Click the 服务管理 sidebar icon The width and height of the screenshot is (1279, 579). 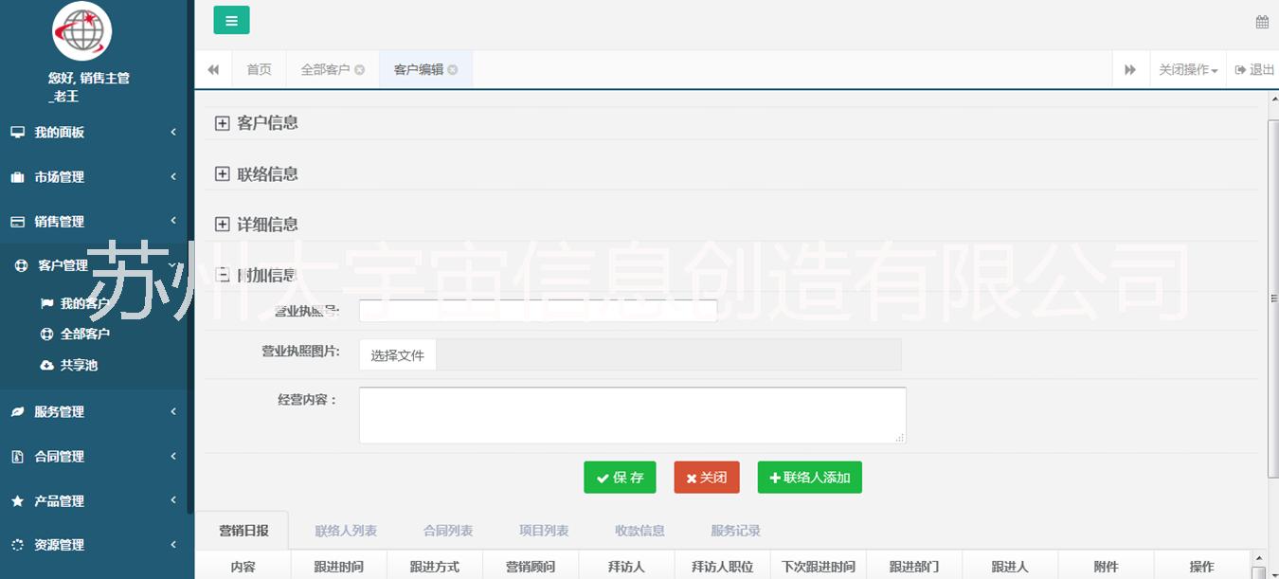(x=17, y=411)
